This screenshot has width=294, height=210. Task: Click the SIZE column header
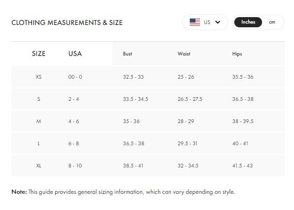(x=39, y=54)
